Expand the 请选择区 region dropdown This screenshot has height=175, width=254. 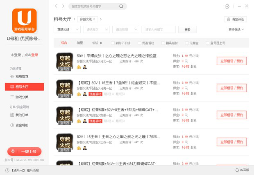pos(96,29)
